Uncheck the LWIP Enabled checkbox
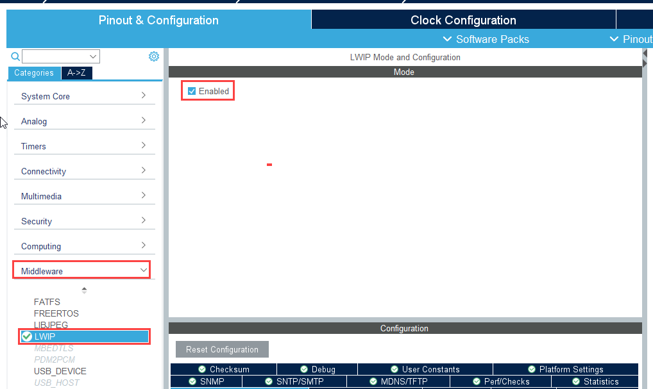The height and width of the screenshot is (389, 653). coord(192,91)
